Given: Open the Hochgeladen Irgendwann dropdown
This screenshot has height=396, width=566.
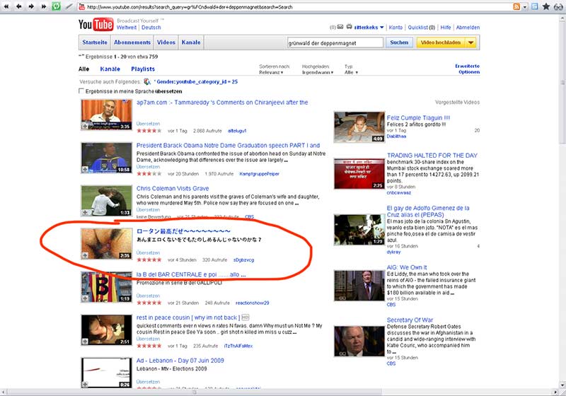Looking at the screenshot, I should click(318, 73).
